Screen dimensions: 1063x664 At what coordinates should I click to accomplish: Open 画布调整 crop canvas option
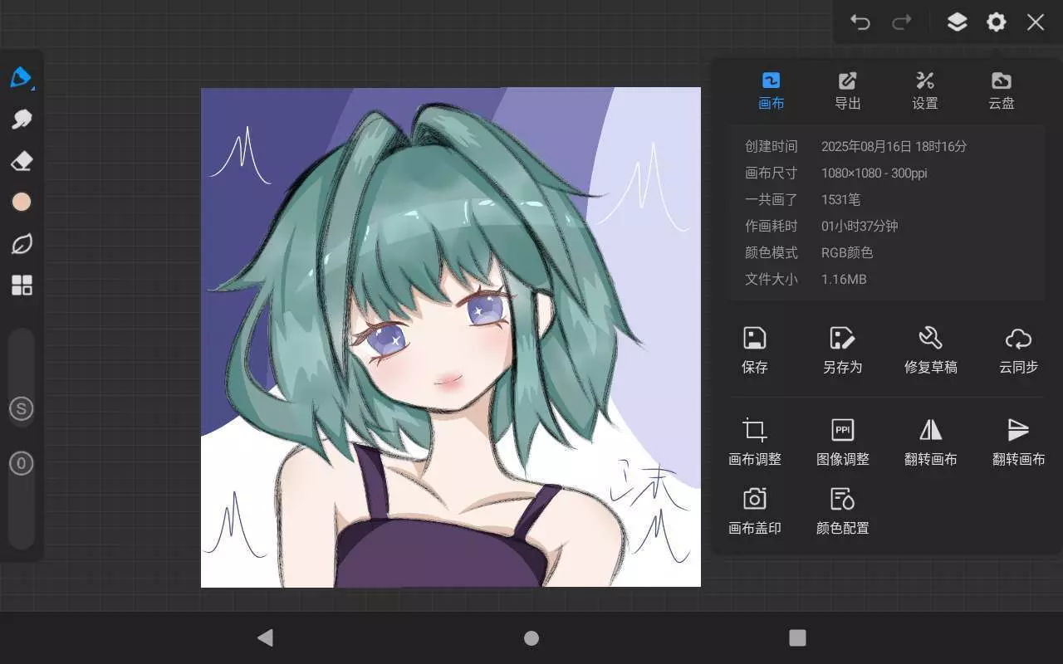click(754, 441)
